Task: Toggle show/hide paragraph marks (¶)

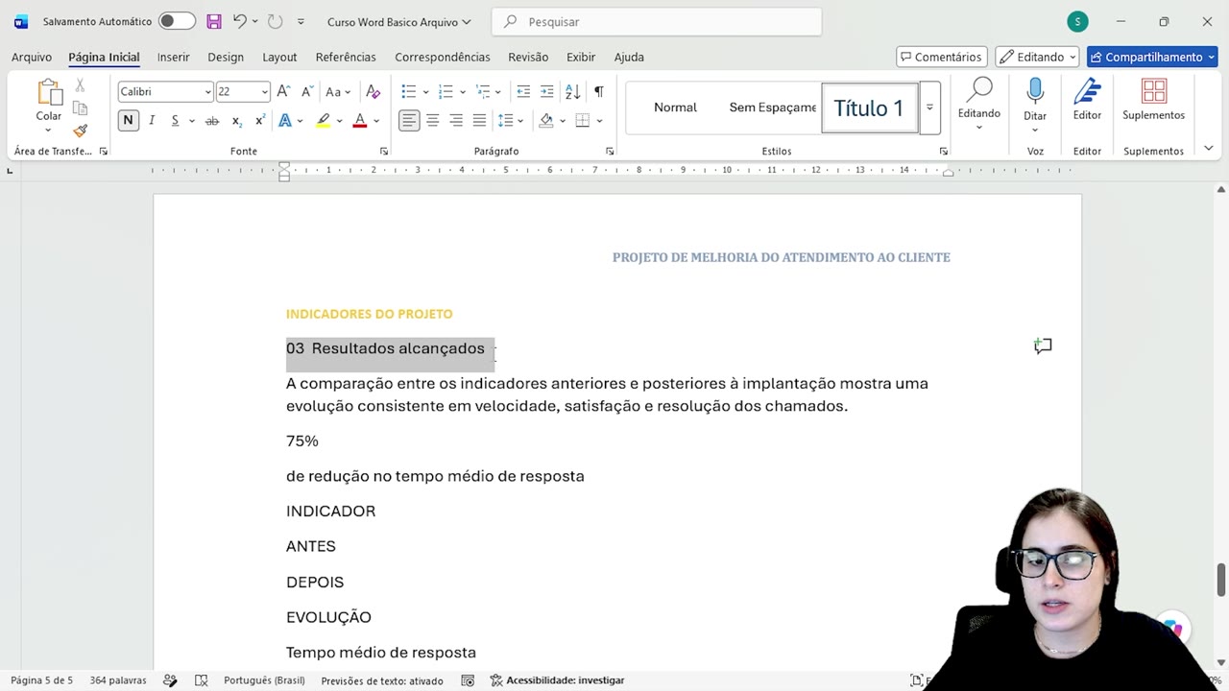Action: pos(598,91)
